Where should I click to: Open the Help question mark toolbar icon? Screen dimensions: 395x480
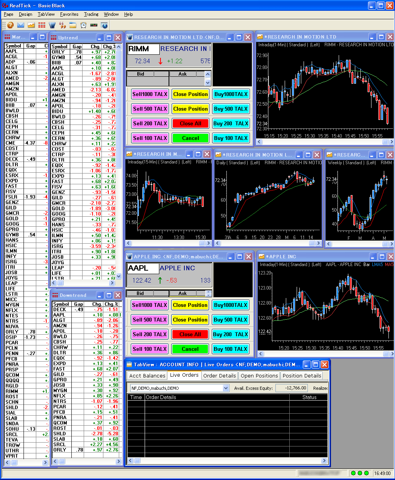(x=10, y=25)
